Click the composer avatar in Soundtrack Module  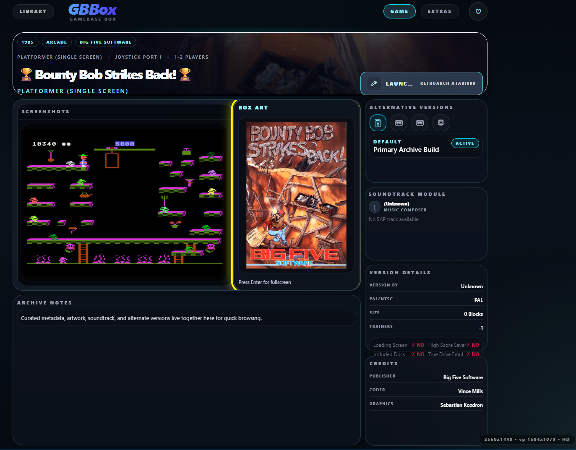375,207
